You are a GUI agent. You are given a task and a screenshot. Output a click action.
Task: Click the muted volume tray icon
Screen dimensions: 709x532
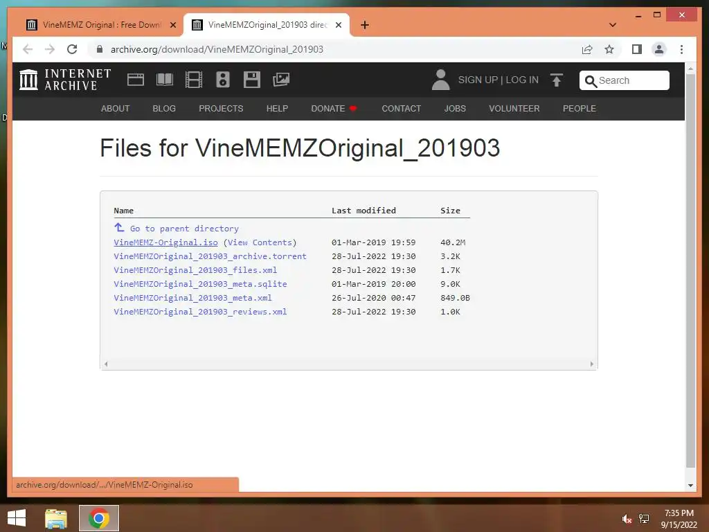tap(626, 519)
